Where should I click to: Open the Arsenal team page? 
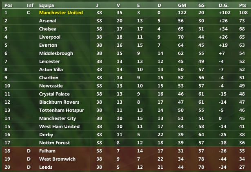click(x=48, y=21)
